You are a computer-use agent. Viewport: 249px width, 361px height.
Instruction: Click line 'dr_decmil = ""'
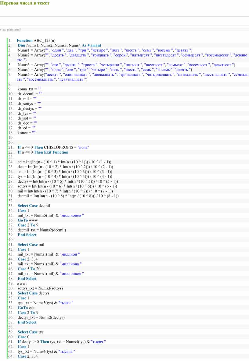[x=30, y=94]
